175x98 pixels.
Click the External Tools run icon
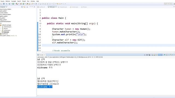tap(17, 4)
